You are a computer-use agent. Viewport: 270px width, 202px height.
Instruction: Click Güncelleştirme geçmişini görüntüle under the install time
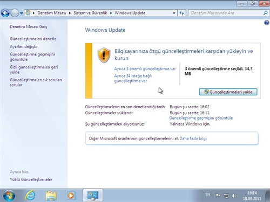[201, 118]
